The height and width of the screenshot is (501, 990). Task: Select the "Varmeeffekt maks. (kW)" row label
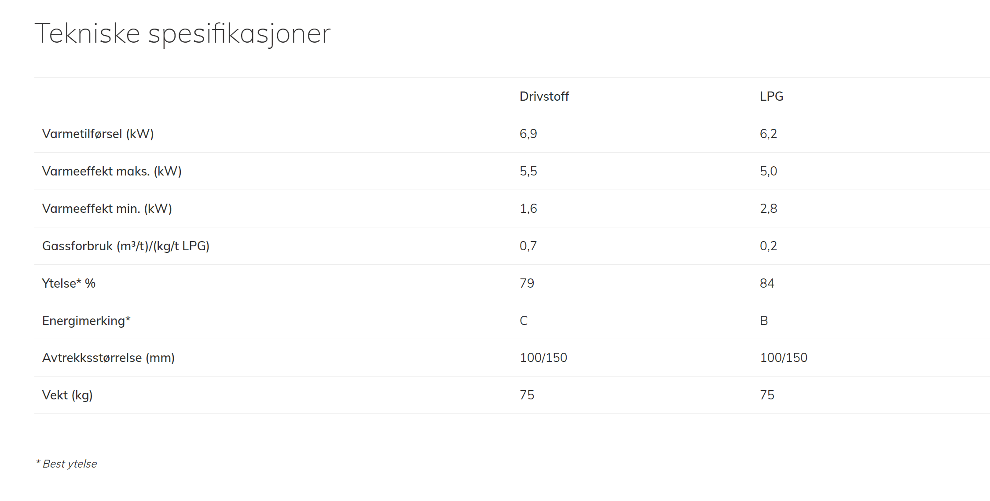(x=112, y=171)
